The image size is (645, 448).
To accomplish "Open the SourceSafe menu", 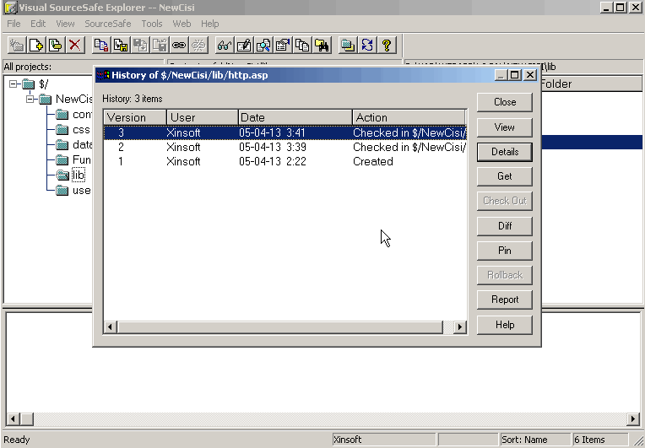I will [x=108, y=24].
